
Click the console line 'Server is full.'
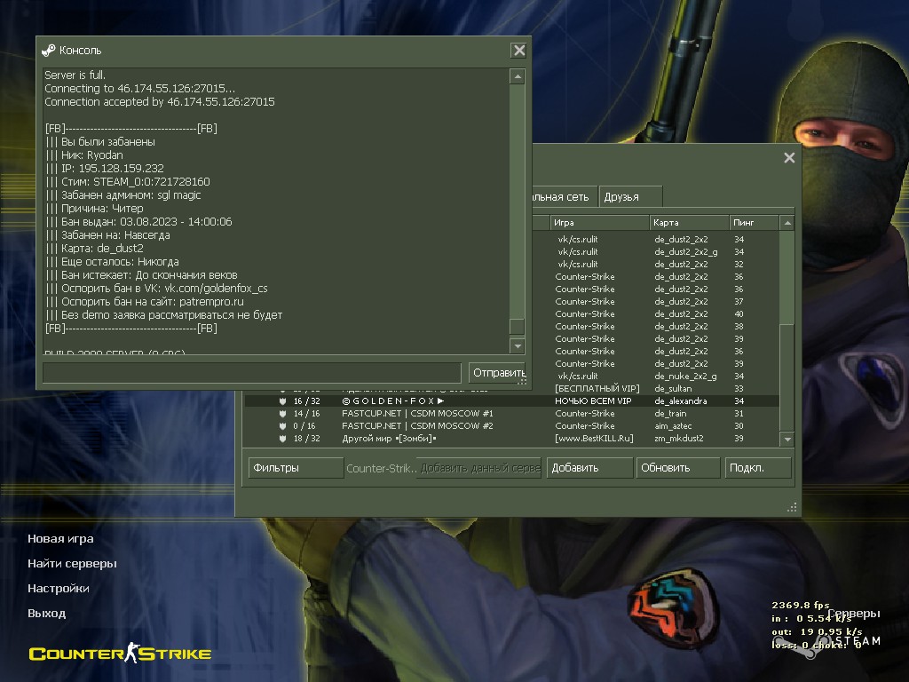75,75
